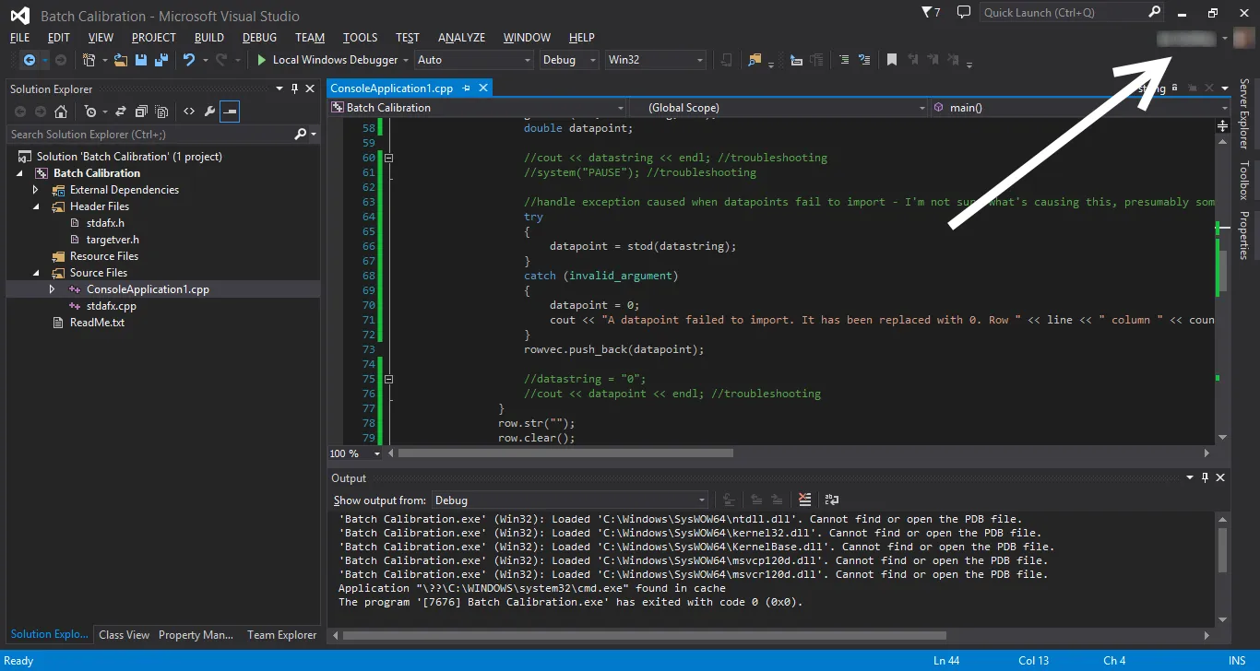Open the Server Explorer side panel

(1243, 113)
